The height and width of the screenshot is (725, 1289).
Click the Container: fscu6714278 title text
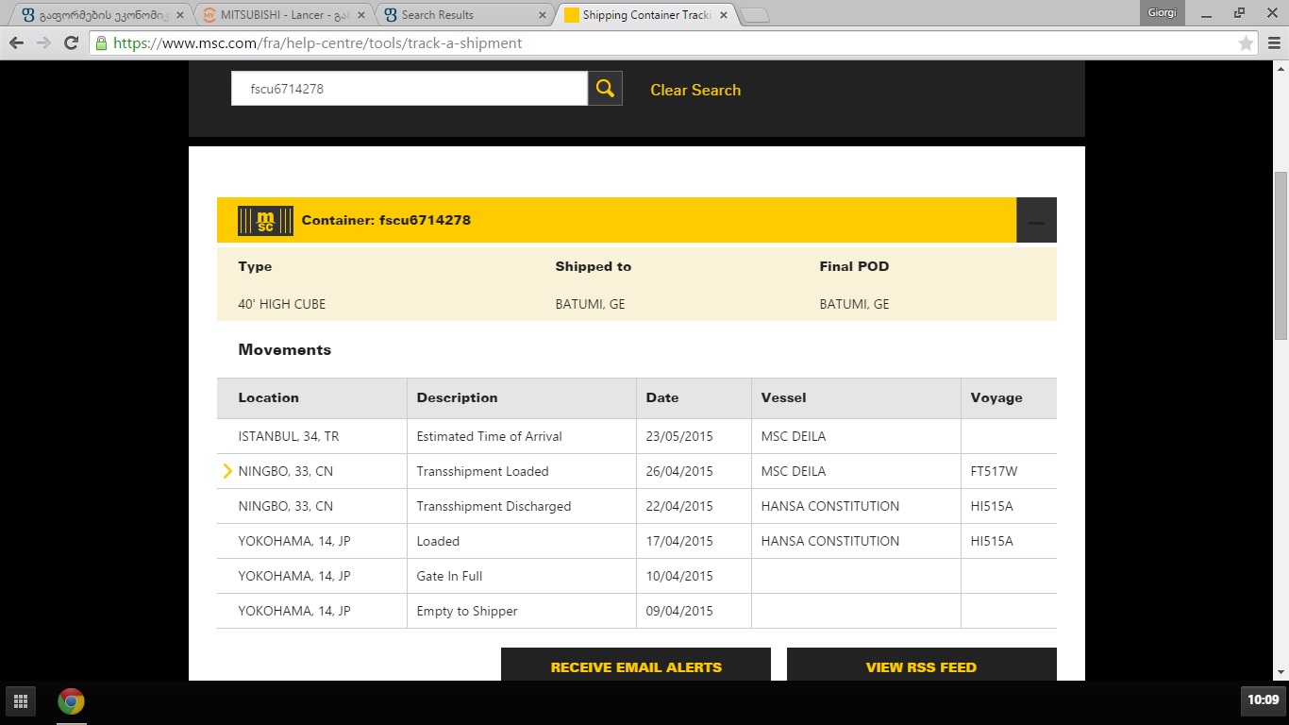coord(386,220)
